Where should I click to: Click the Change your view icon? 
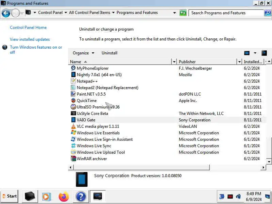[x=247, y=53]
